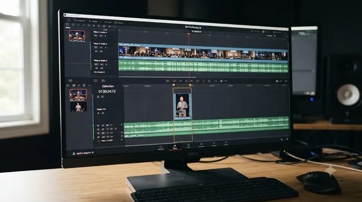Click the up-down arrows icon in the middle toolbar
The height and width of the screenshot is (202, 362).
pyautogui.click(x=203, y=81)
